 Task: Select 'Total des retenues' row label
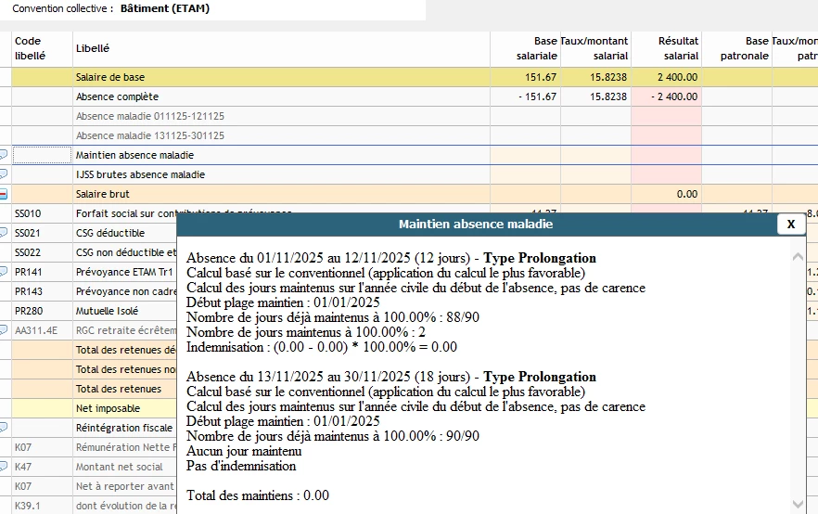click(x=119, y=389)
